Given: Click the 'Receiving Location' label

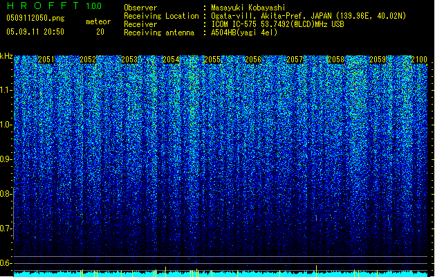Looking at the screenshot, I should 161,16.
